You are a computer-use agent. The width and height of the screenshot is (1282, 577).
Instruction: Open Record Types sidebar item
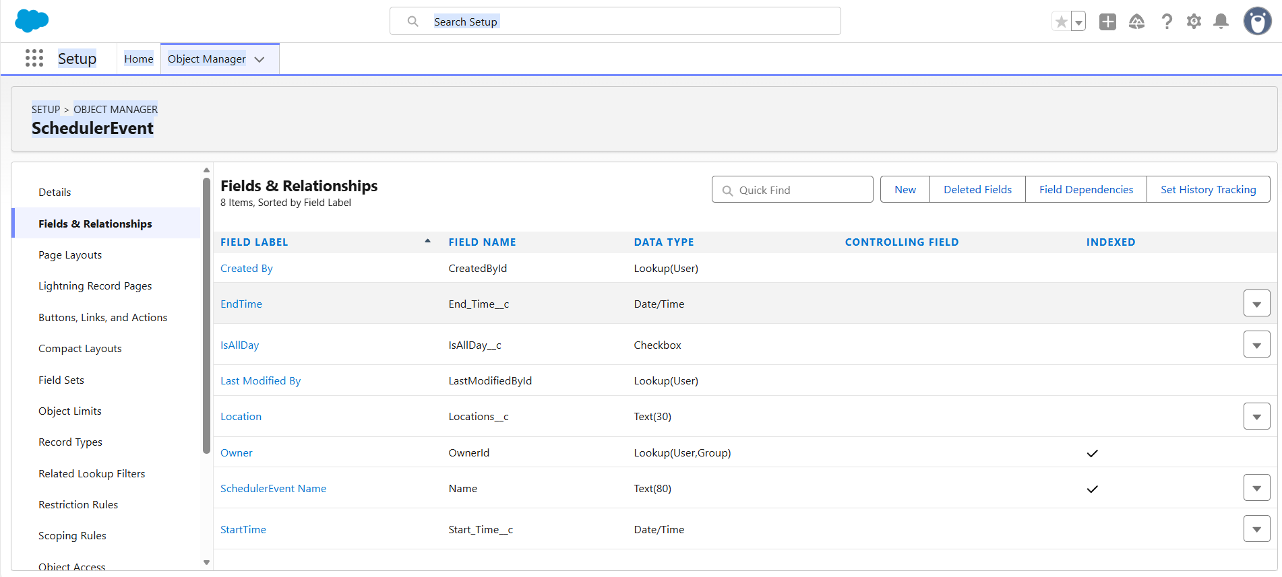click(x=71, y=442)
